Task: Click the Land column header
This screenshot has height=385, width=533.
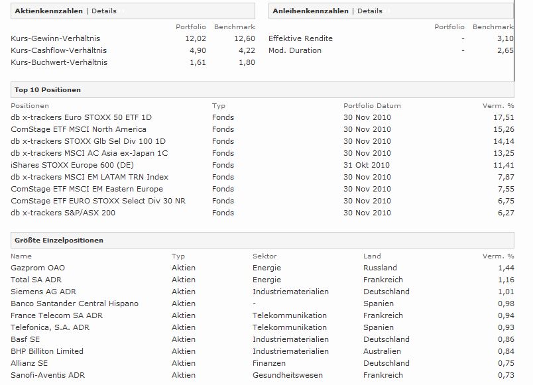Action: tap(372, 256)
